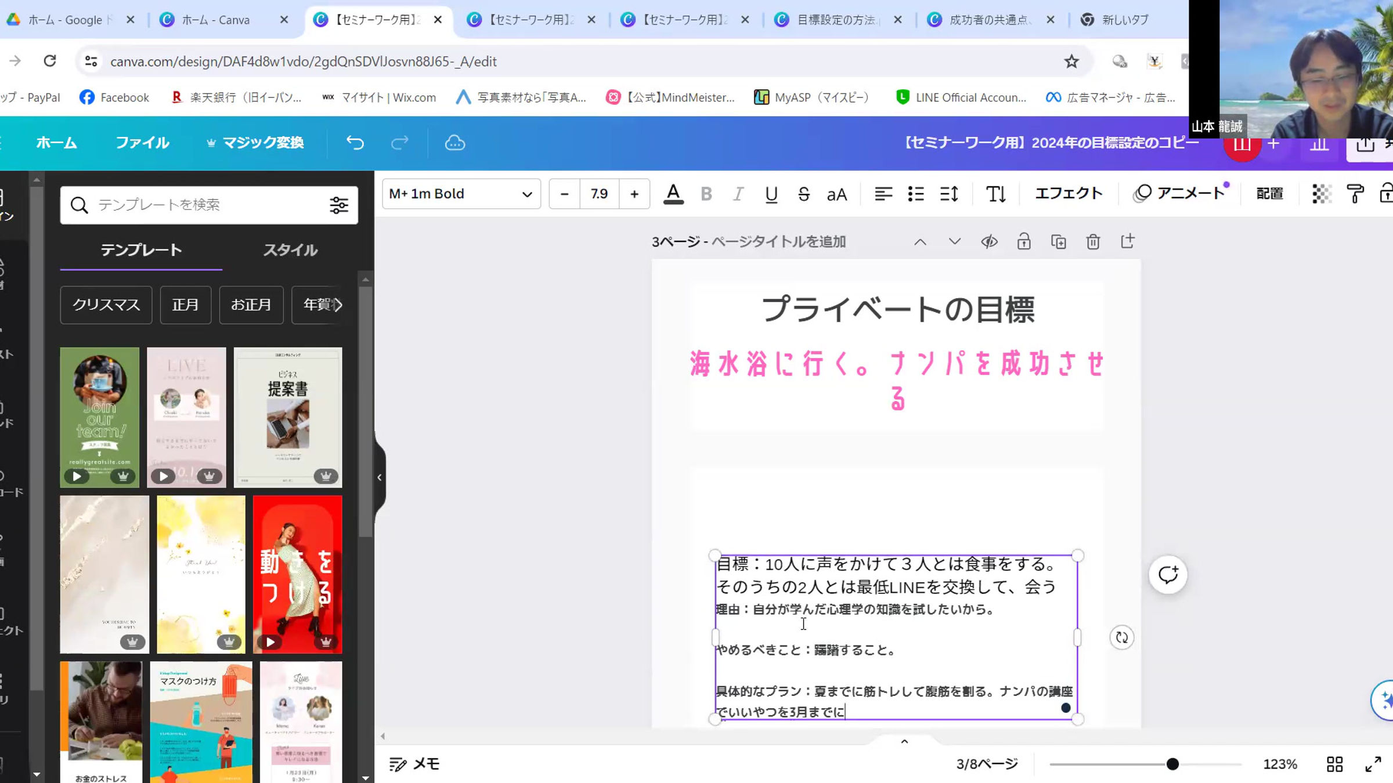Open the 提案書 template thumbnail
The image size is (1393, 783).
[x=288, y=418]
